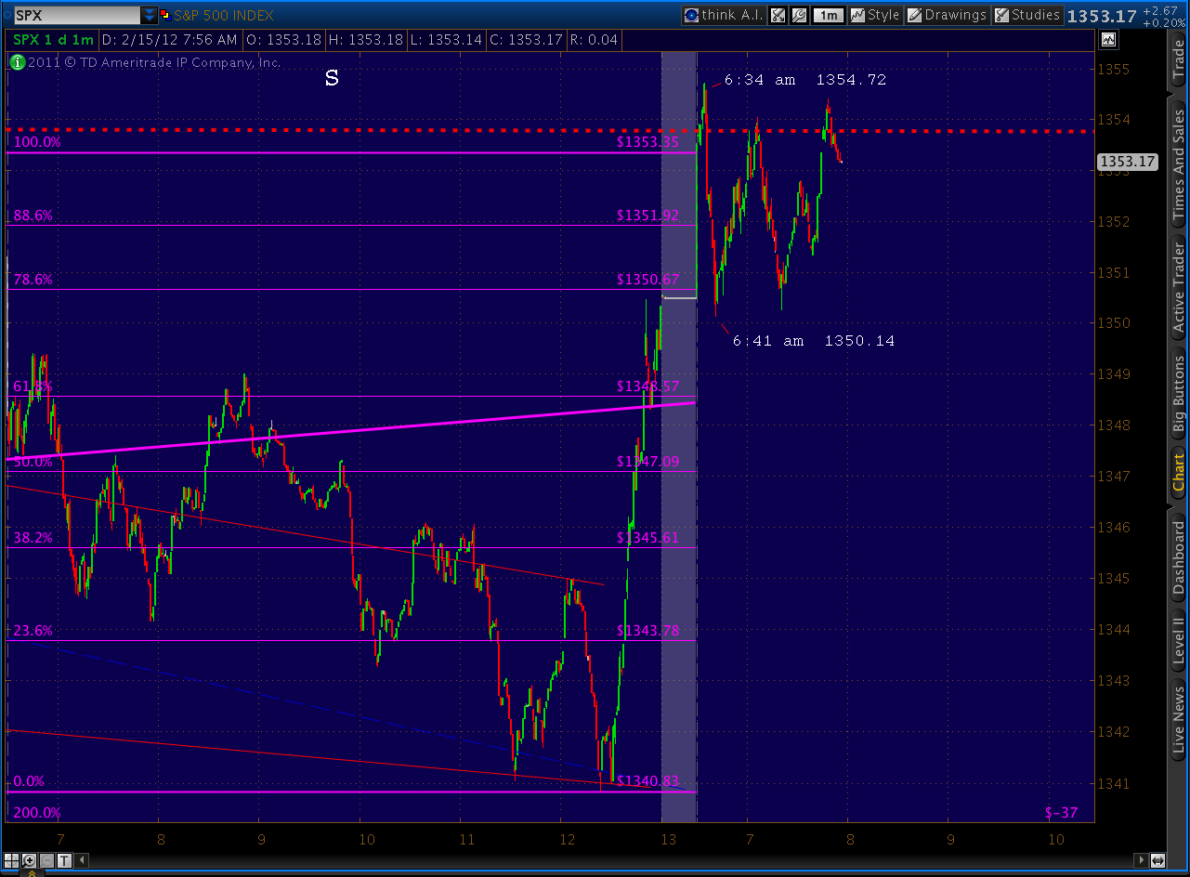
Task: Click the 1353.17 last price in header
Action: (1102, 16)
